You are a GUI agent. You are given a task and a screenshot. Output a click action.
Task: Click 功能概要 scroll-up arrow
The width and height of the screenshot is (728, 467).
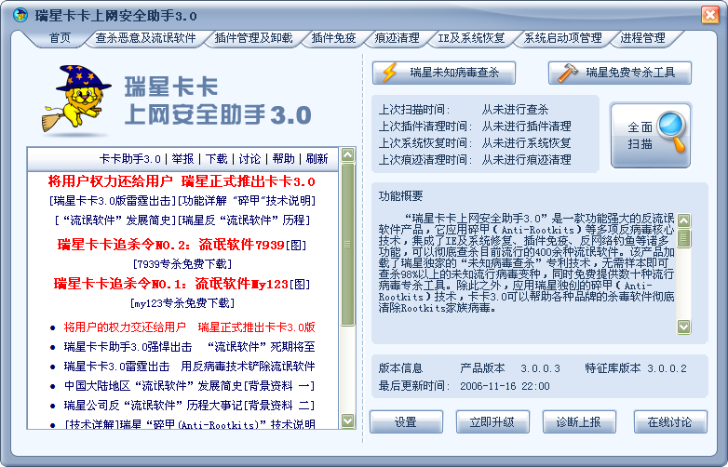point(684,220)
